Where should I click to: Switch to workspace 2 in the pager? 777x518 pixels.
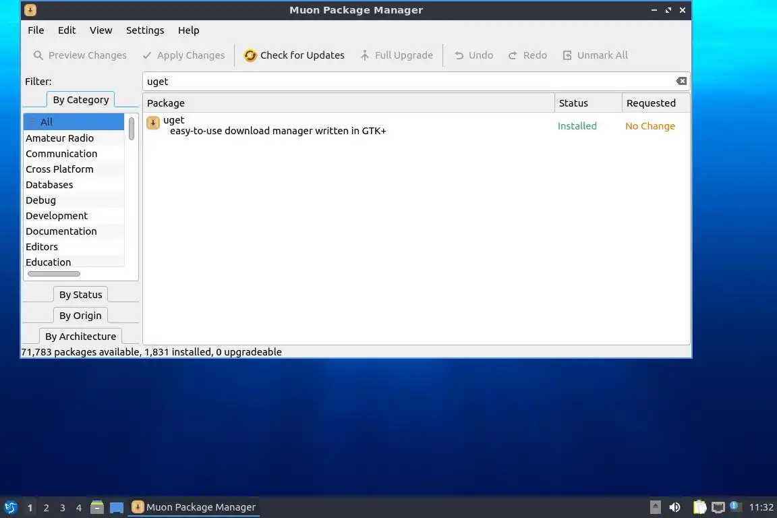coord(46,508)
